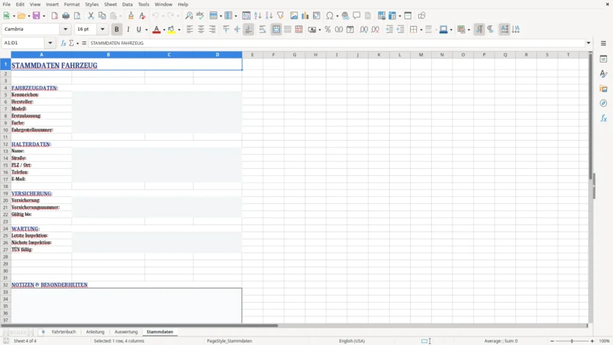Open the Format menu

coord(72,4)
